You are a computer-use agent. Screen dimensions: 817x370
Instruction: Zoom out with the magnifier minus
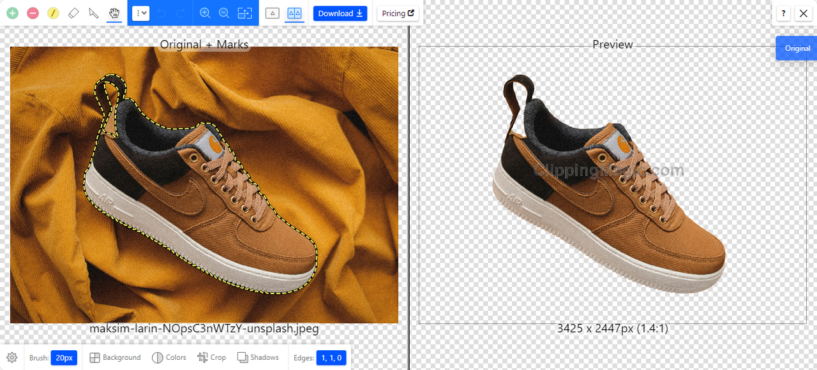pos(224,13)
